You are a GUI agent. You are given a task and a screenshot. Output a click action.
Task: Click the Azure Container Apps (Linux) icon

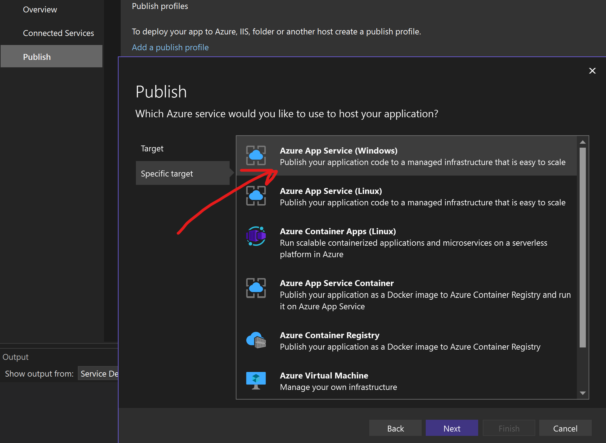(256, 236)
